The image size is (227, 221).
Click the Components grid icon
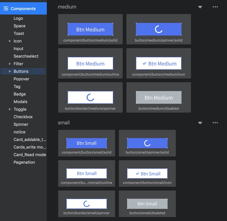[6, 8]
